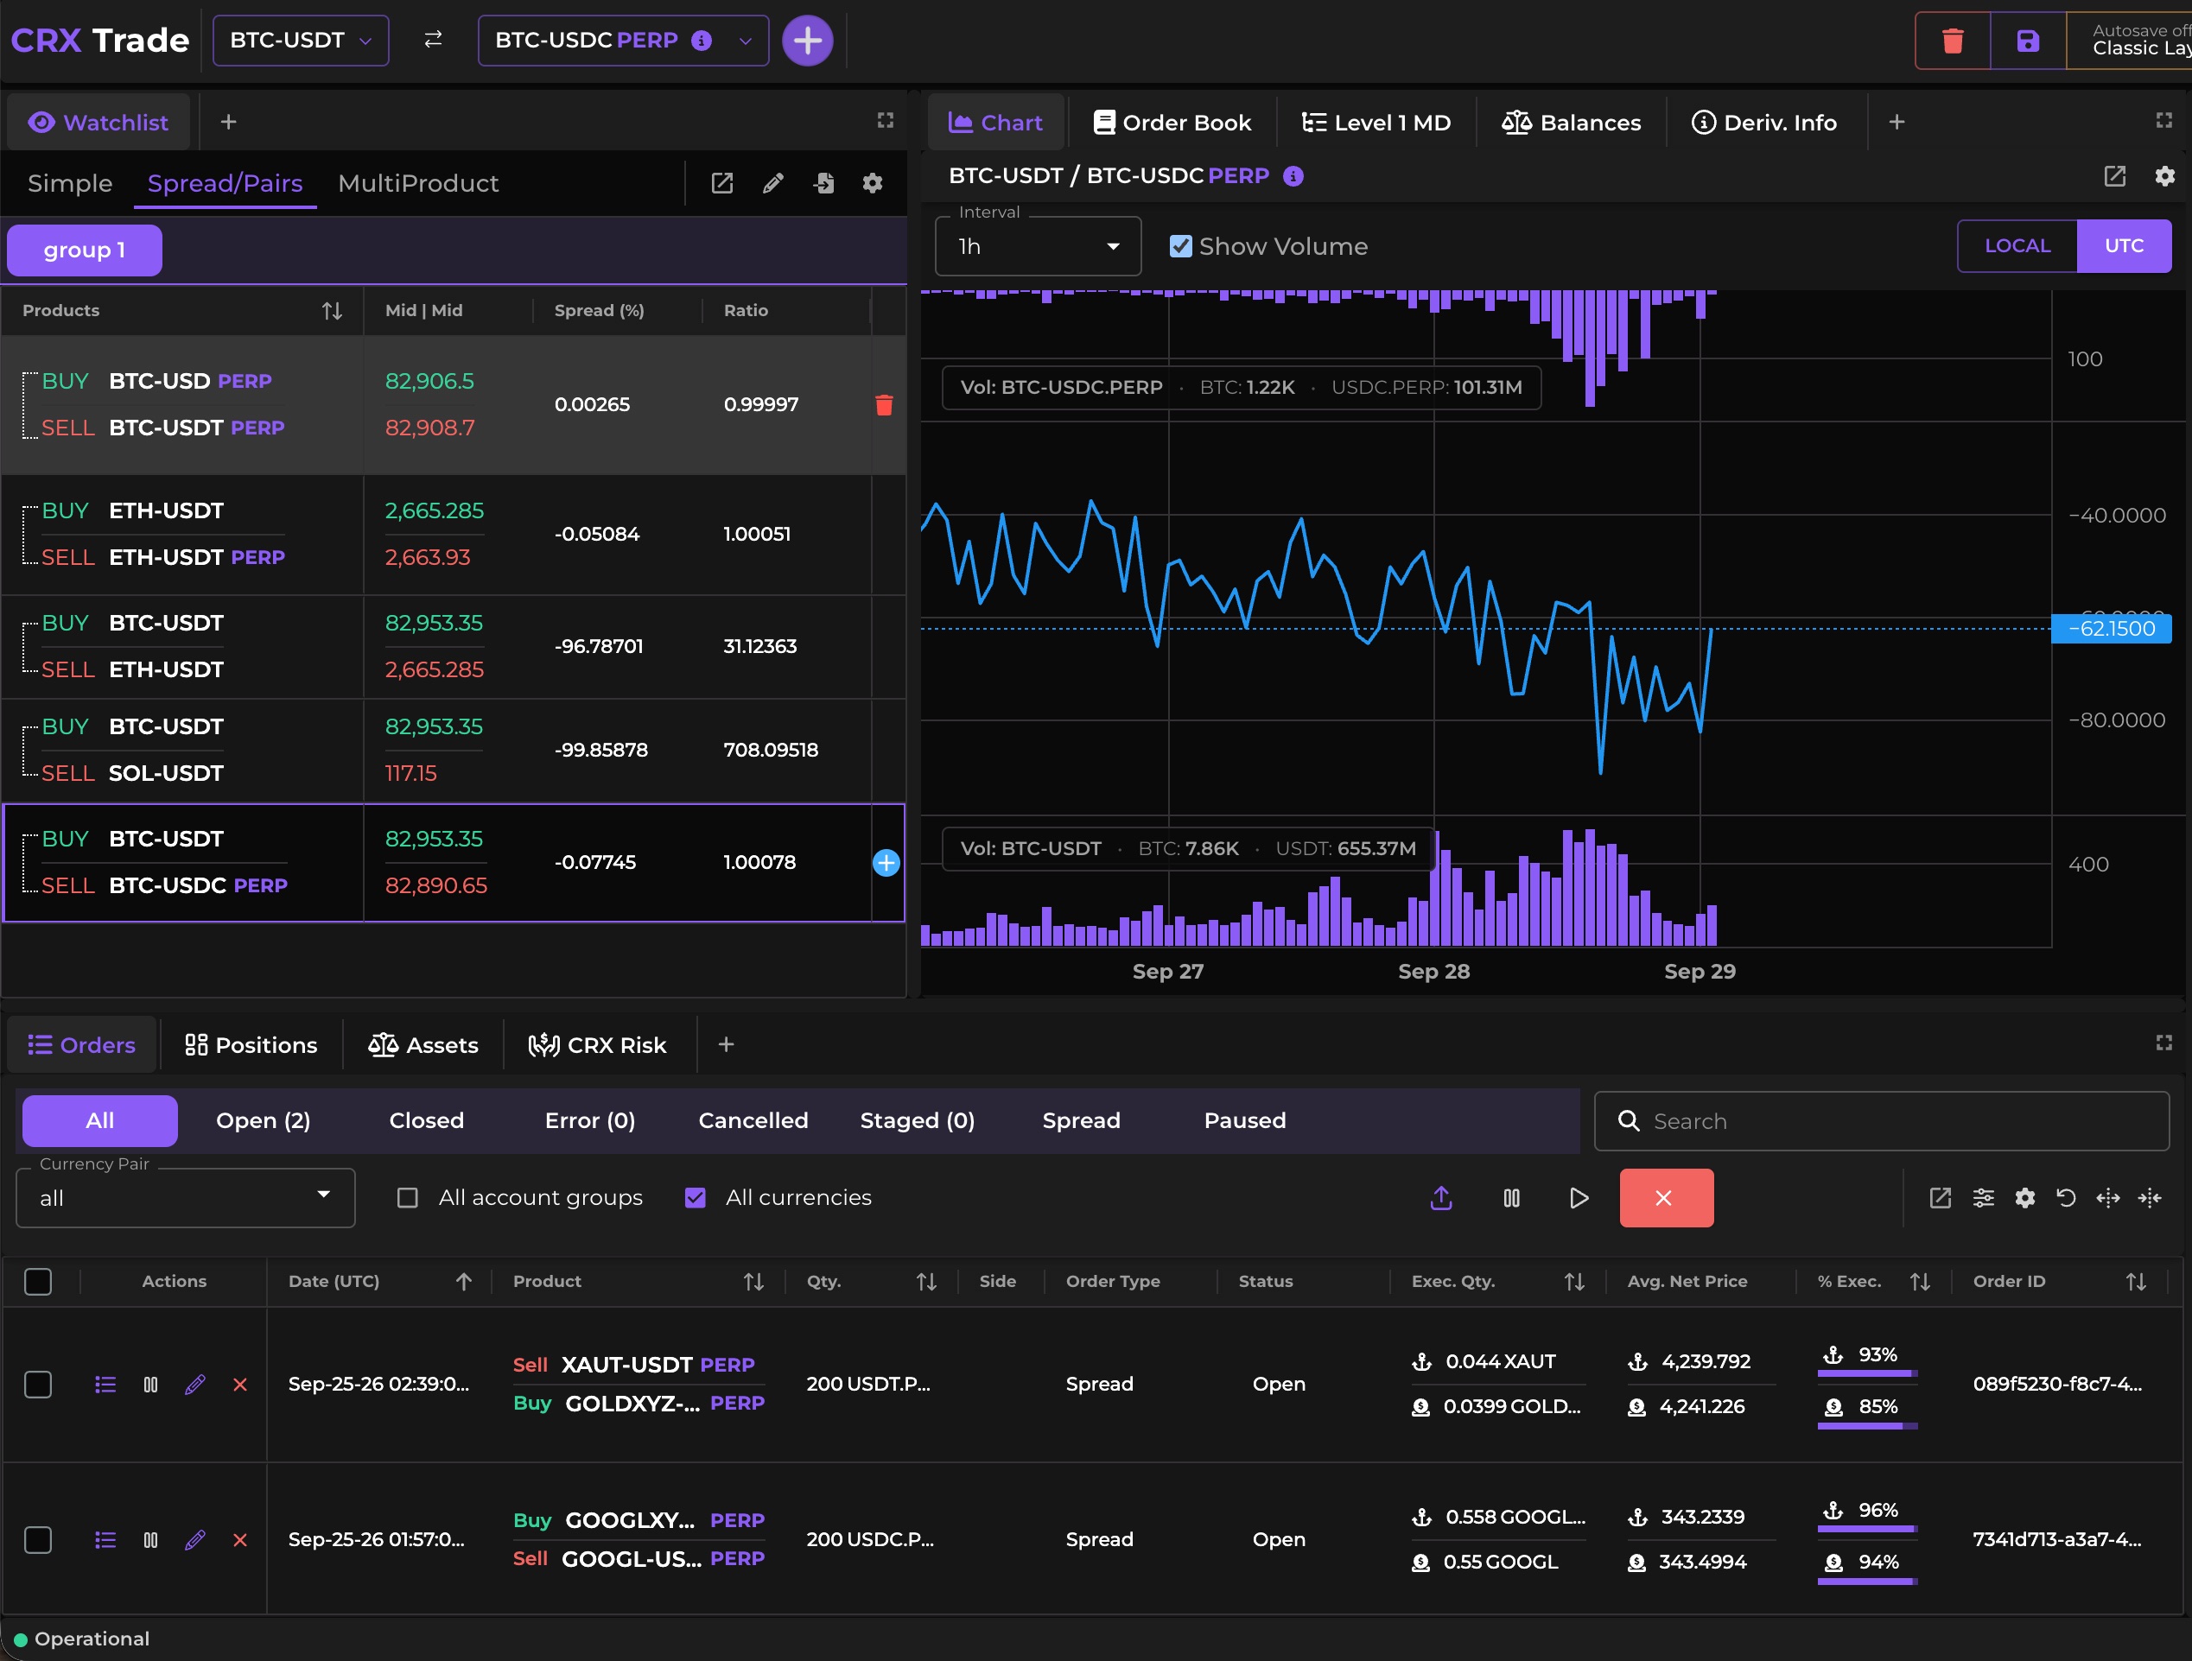2192x1661 pixels.
Task: Pop out the chart panel
Action: tap(2115, 176)
